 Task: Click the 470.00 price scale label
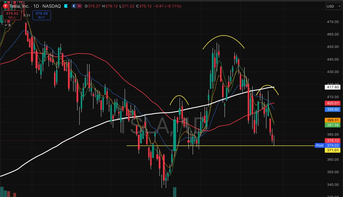coord(333,22)
